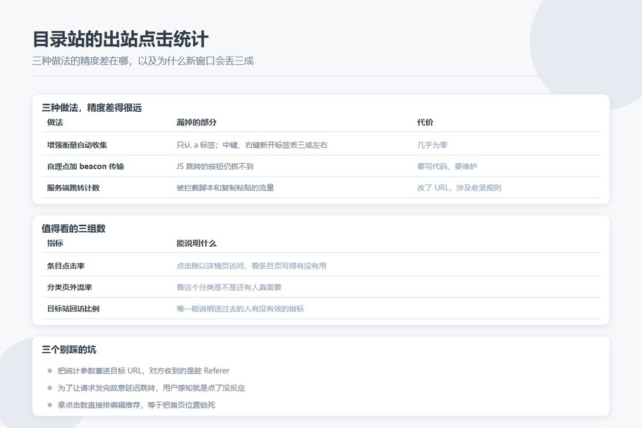The width and height of the screenshot is (642, 428).
Task: Click the cell 看这个分类是不是还有人真需要
Action: tap(229, 287)
